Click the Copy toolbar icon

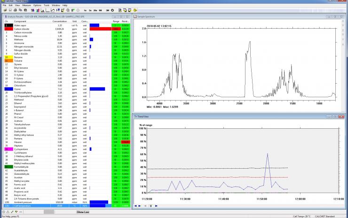pos(20,10)
